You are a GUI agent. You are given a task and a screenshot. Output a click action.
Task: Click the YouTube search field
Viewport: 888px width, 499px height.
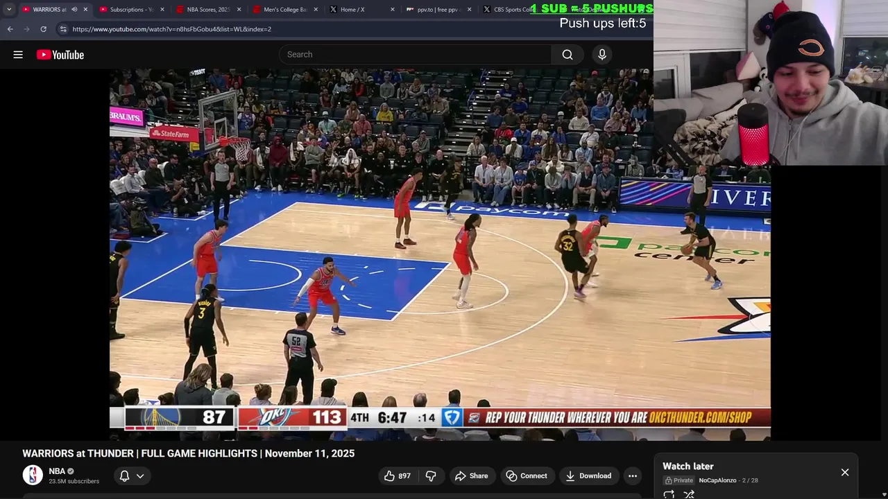click(416, 54)
